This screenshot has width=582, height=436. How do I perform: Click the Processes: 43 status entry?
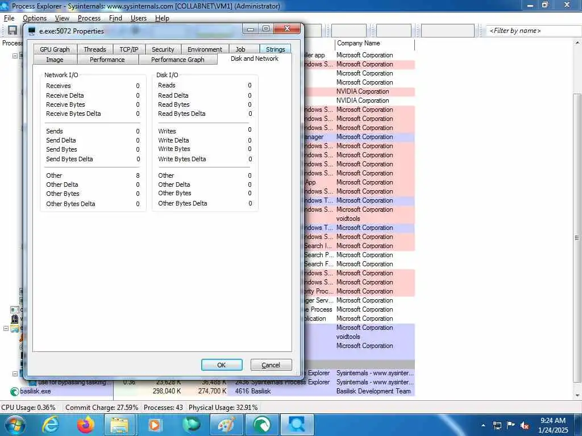163,408
